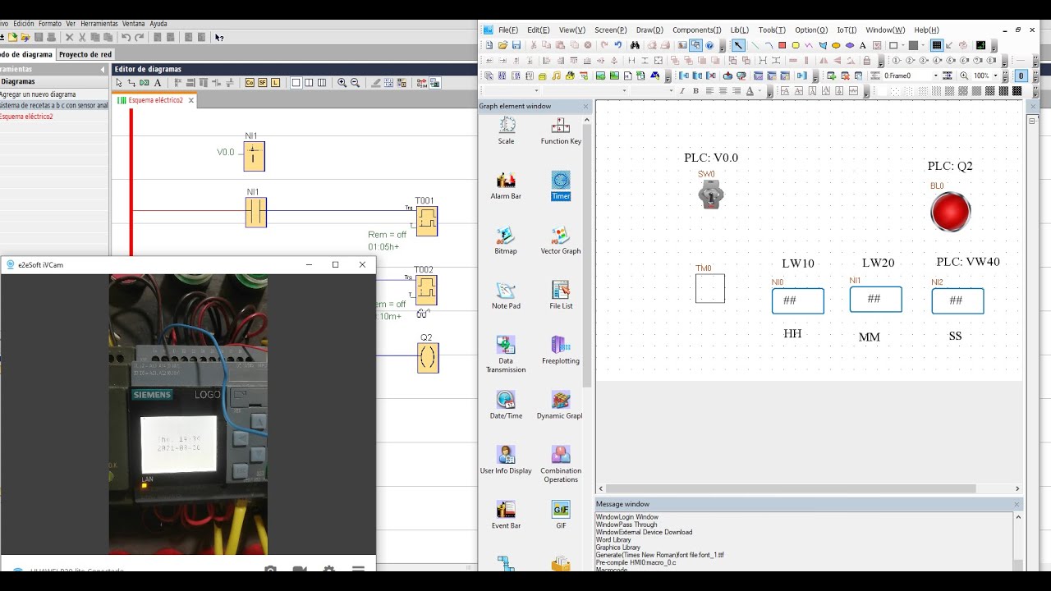Save the HMI project with the disk icon

tap(516, 45)
